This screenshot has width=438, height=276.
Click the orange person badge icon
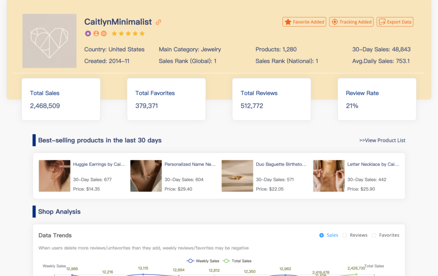coord(96,33)
